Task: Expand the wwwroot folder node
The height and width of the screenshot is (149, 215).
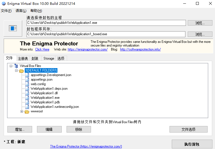Action: coord(22,112)
